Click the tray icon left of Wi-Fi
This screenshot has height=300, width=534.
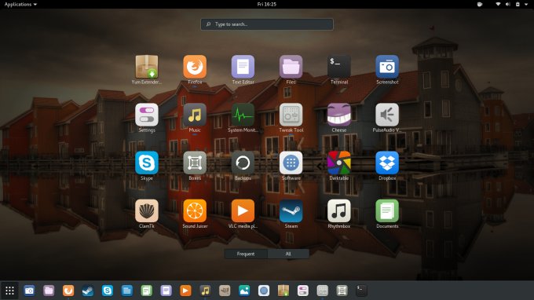point(480,4)
